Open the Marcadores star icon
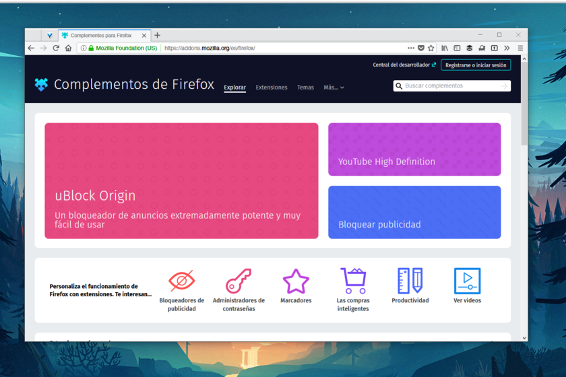Screen dimensions: 566x377 [x=296, y=281]
